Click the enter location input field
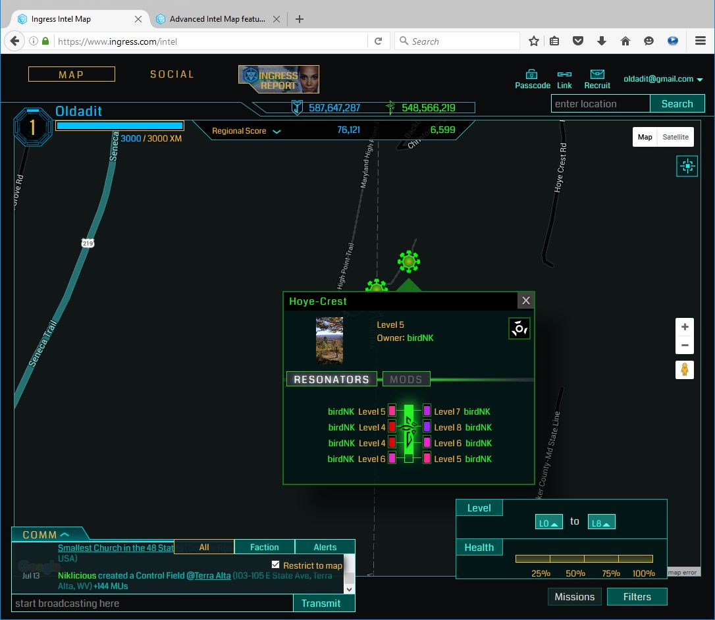Image resolution: width=715 pixels, height=620 pixels. coord(600,104)
